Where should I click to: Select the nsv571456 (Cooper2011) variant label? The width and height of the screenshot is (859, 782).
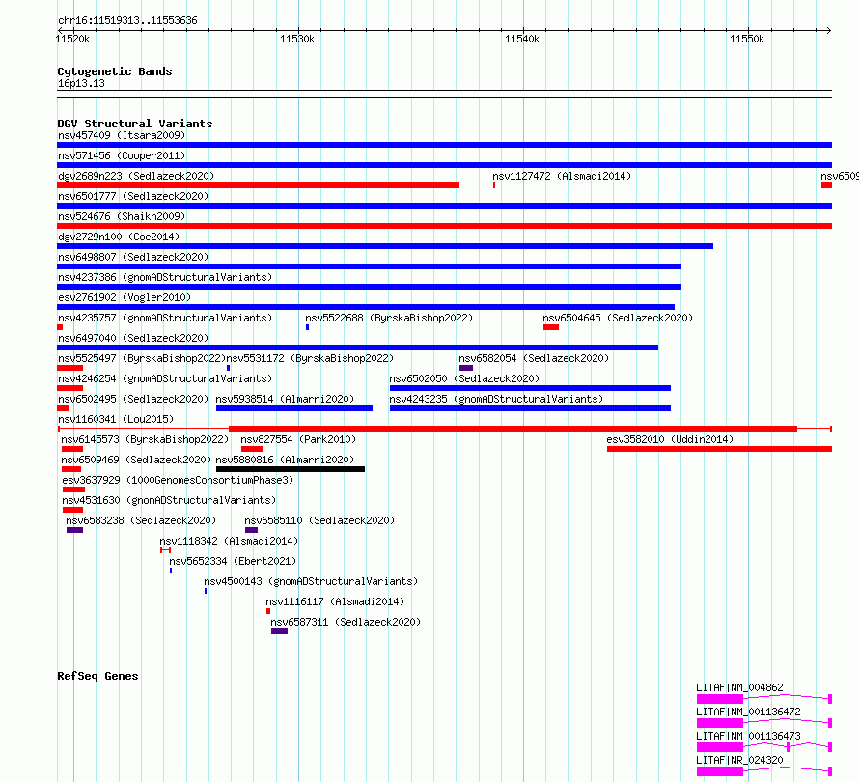point(122,155)
